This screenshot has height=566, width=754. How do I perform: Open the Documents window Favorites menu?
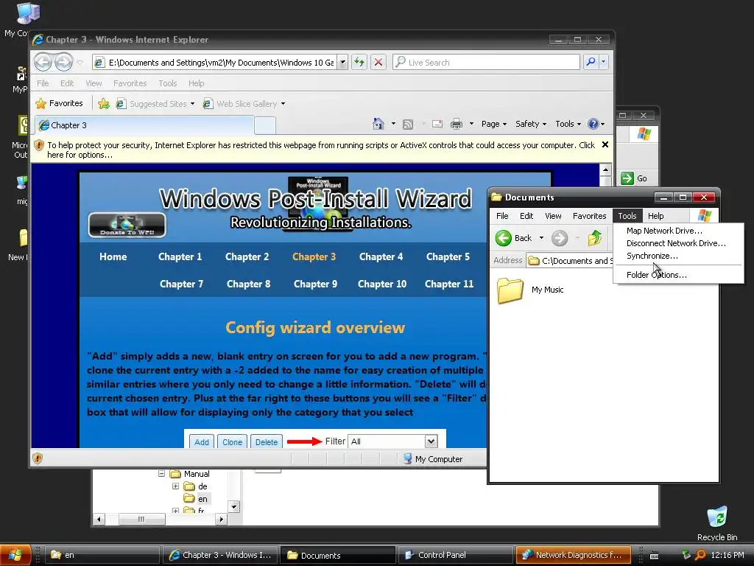coord(589,216)
